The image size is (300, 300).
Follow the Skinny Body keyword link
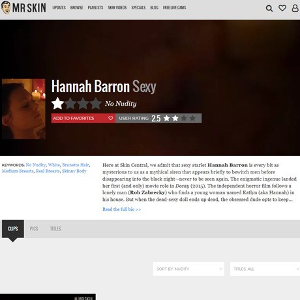[74, 171]
